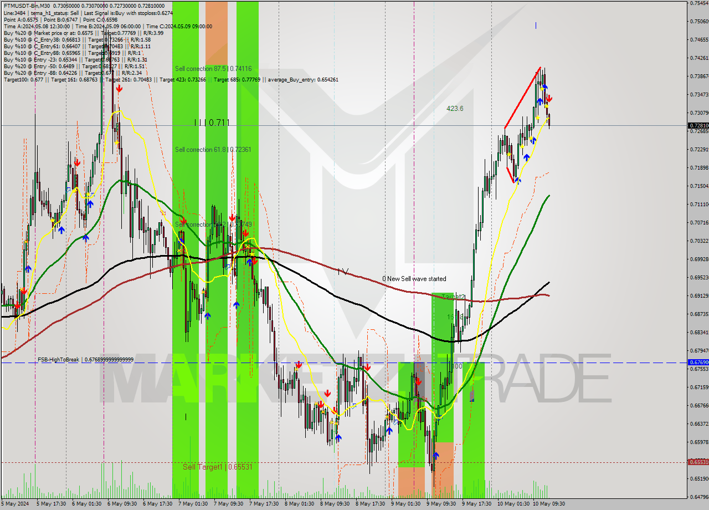Click the 0.73867 price axis value
Viewport: 709px width, 510px height.
pyautogui.click(x=699, y=76)
